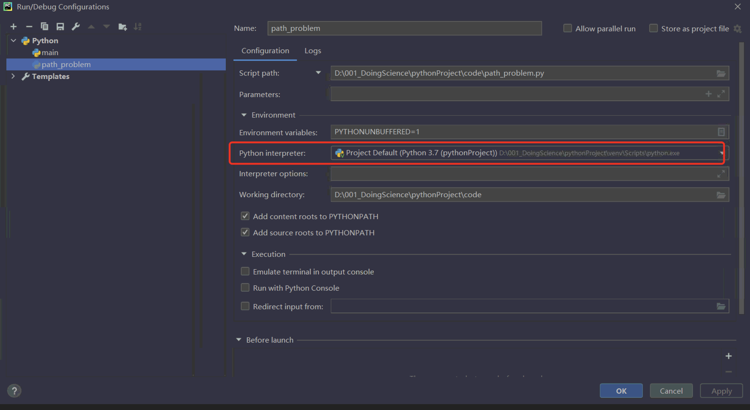Viewport: 750px width, 410px height.
Task: Add a new run configuration
Action: (13, 27)
